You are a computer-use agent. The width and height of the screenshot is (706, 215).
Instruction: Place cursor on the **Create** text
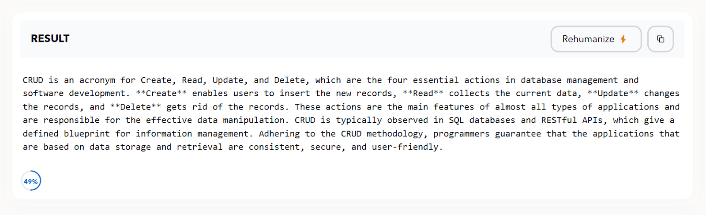[161, 93]
